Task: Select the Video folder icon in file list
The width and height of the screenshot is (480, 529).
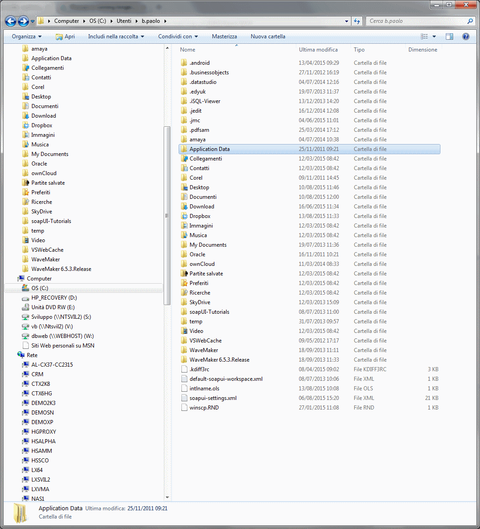Action: [x=184, y=331]
